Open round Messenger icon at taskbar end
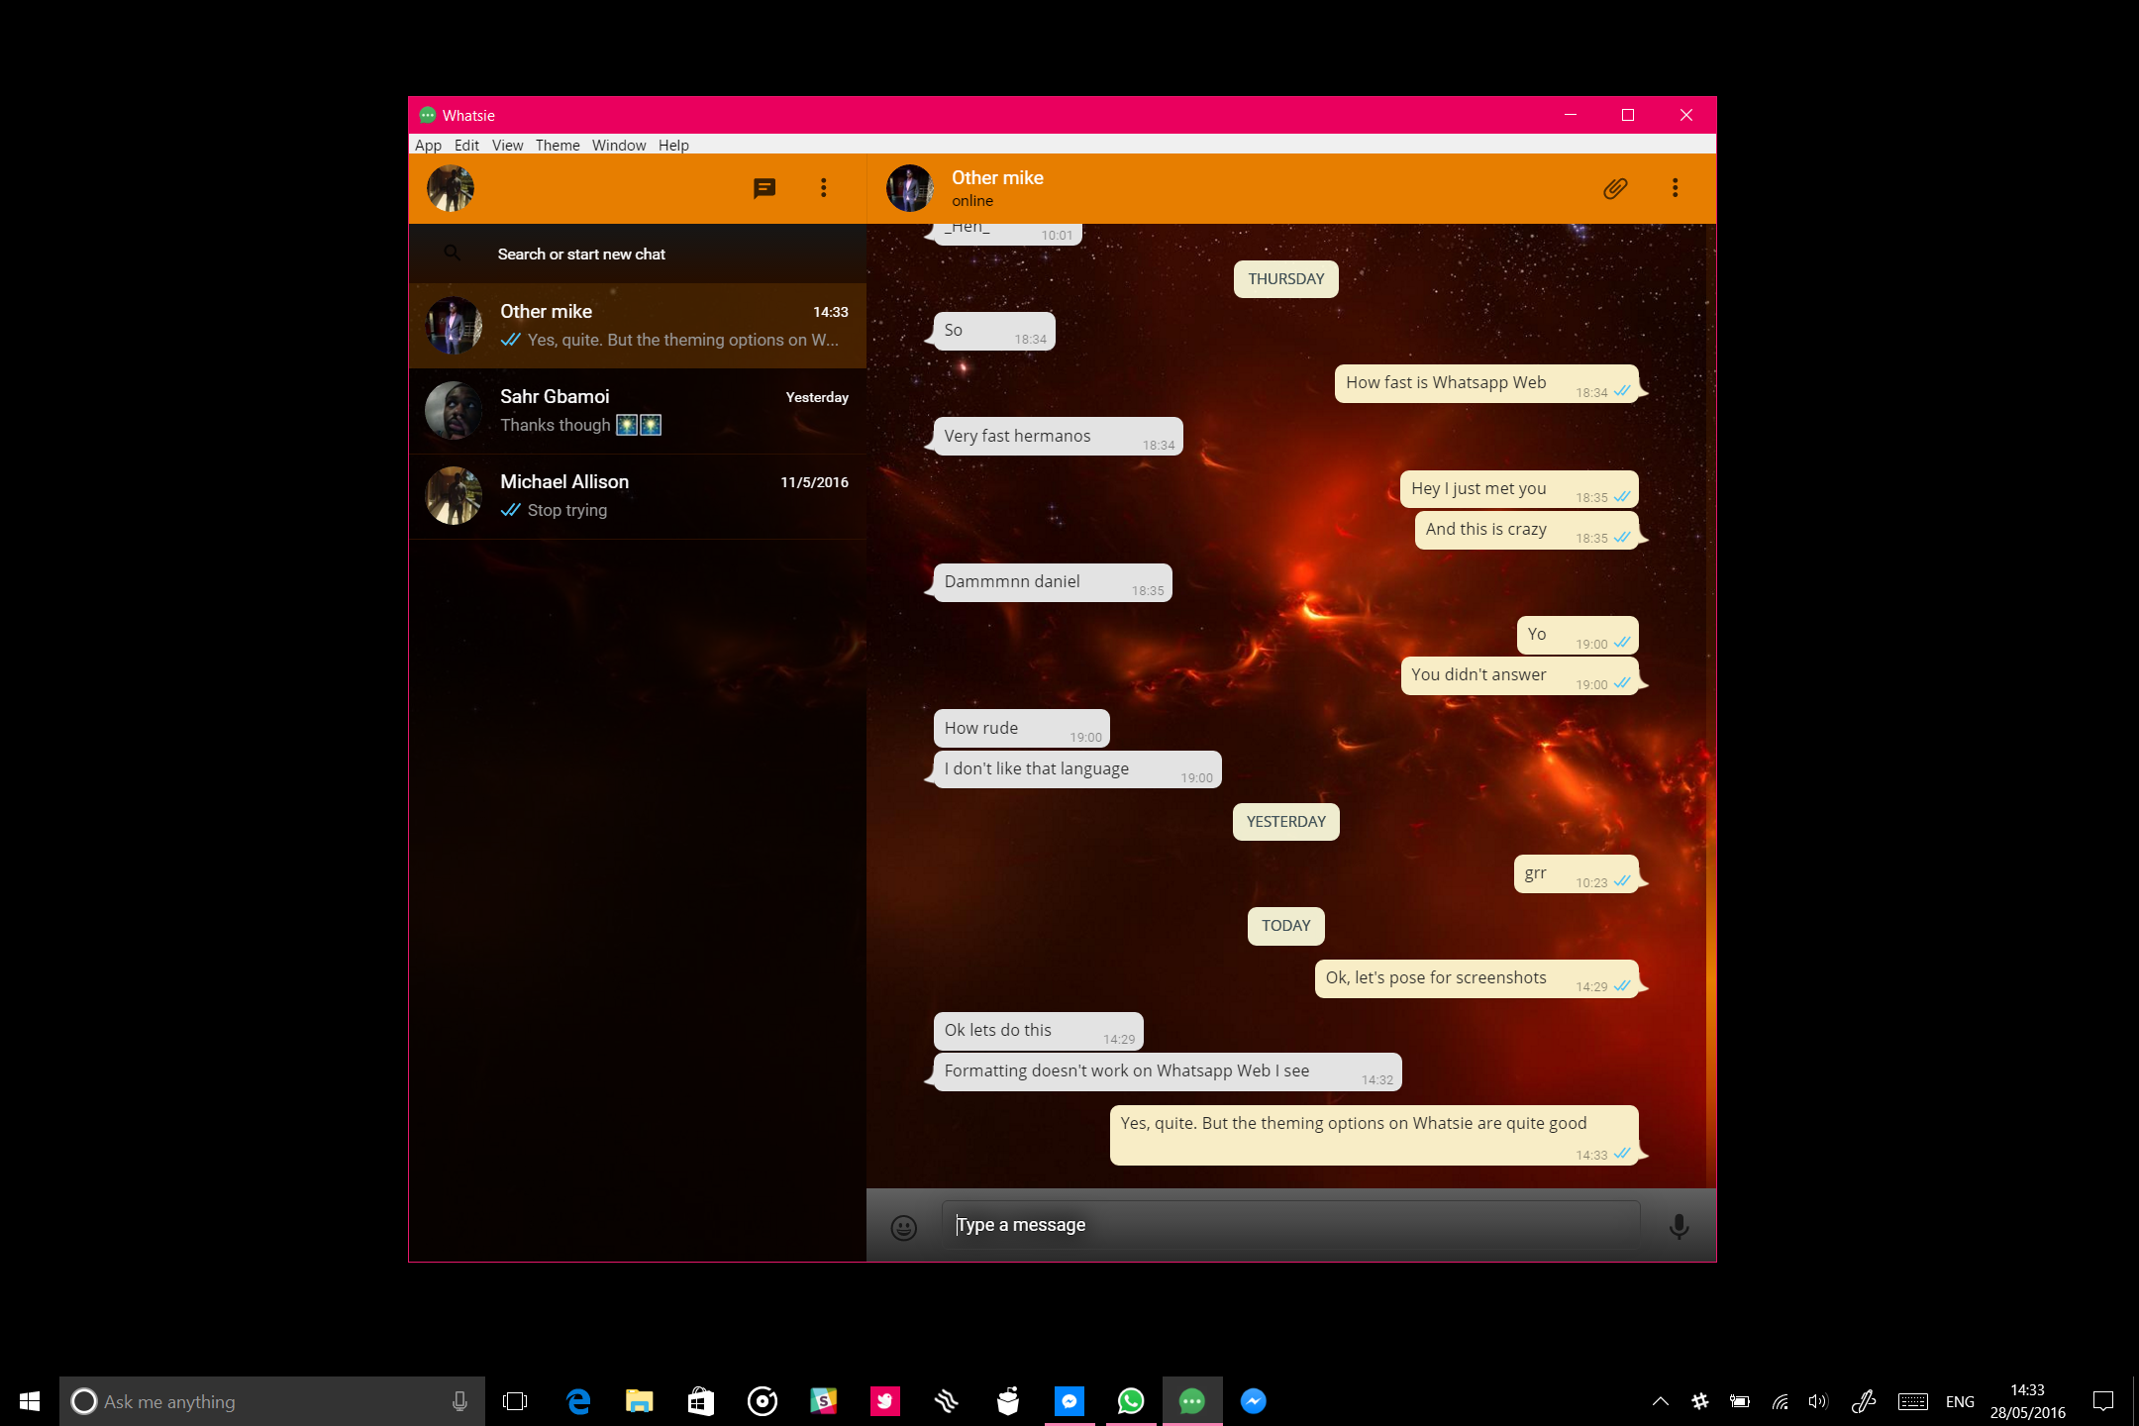Viewport: 2139px width, 1426px height. pos(1254,1401)
